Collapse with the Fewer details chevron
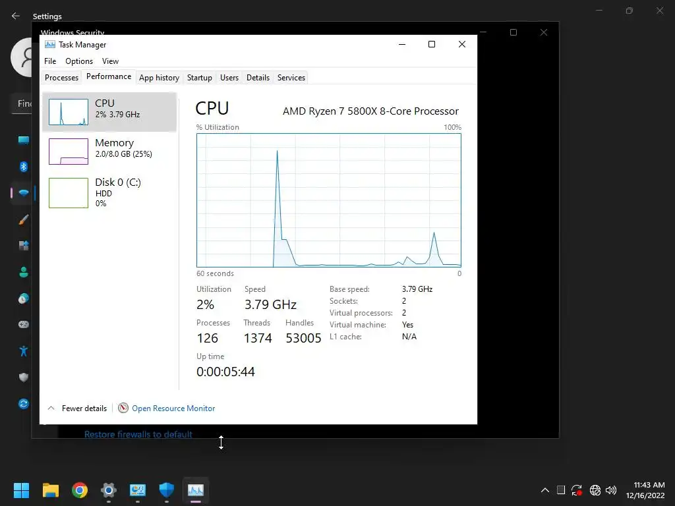 51,408
